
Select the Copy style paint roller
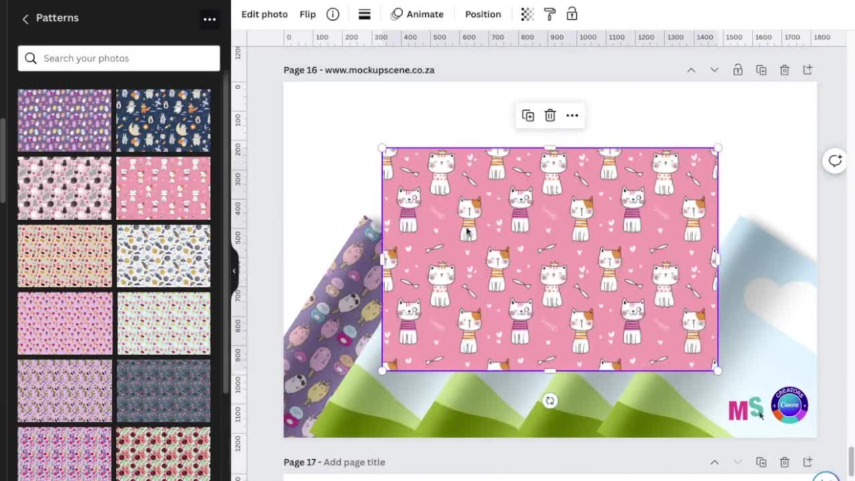point(550,14)
